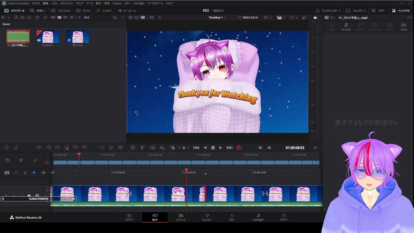Viewport: 414px width, 233px height.
Task: Select the razor scissors tool
Action: [x=25, y=173]
